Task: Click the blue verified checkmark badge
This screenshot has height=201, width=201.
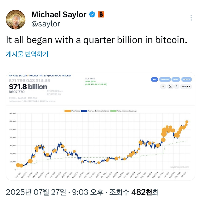Action: (92, 14)
